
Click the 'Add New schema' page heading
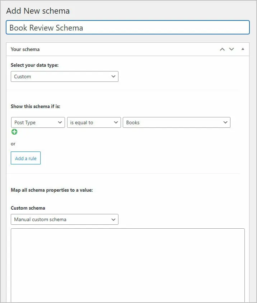coord(38,11)
